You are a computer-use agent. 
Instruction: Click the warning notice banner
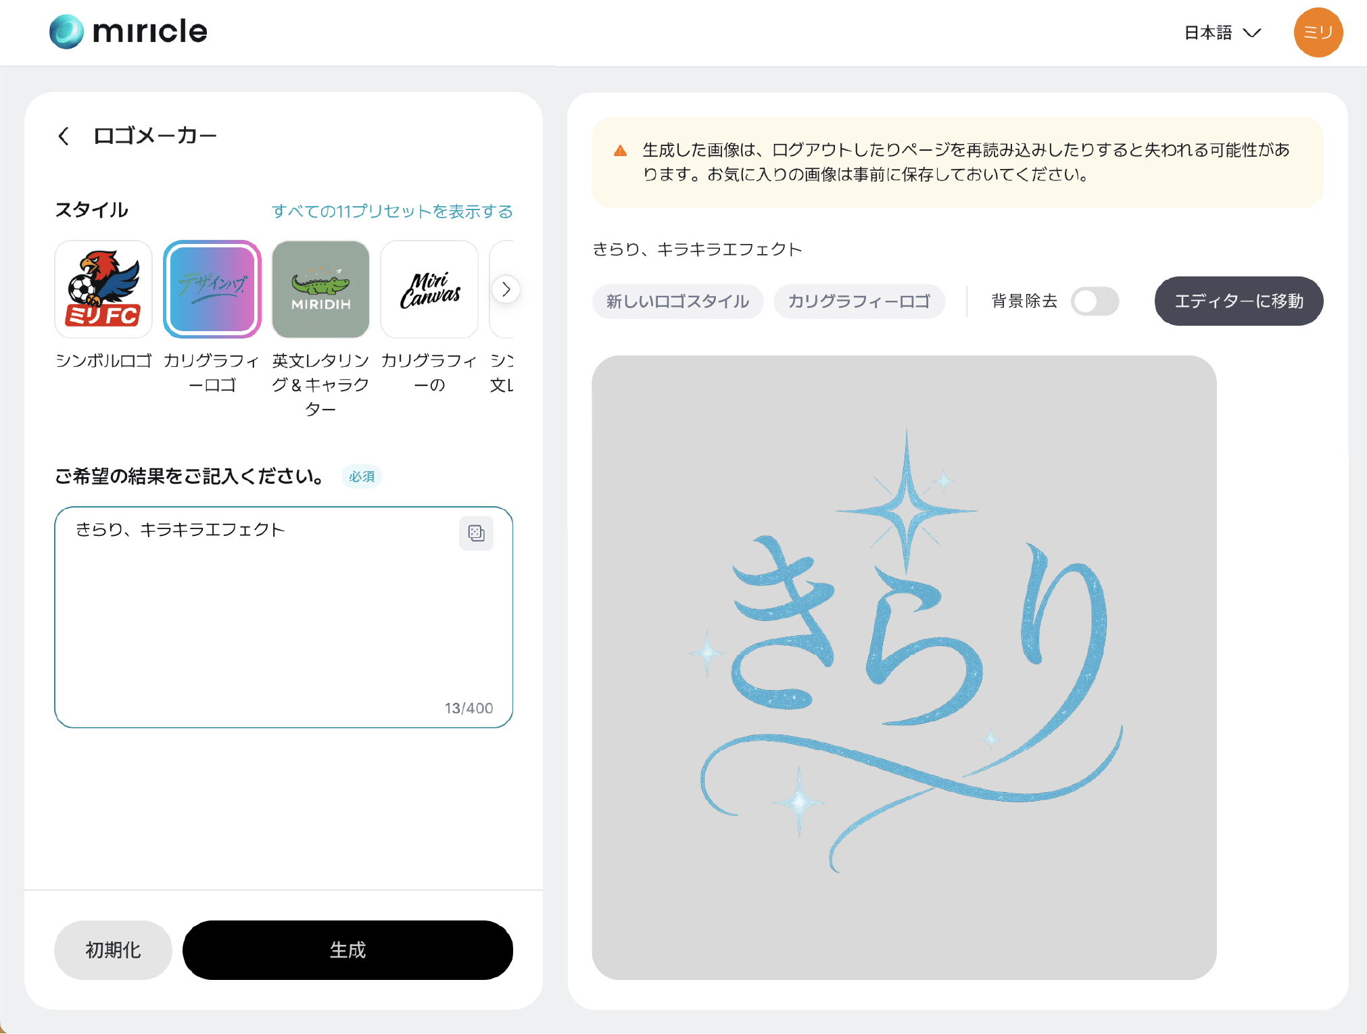955,162
